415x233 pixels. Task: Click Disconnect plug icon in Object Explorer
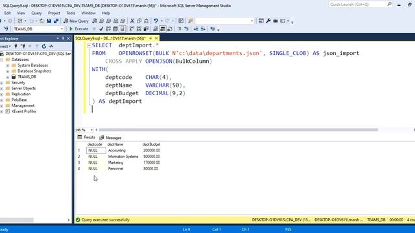point(23,46)
